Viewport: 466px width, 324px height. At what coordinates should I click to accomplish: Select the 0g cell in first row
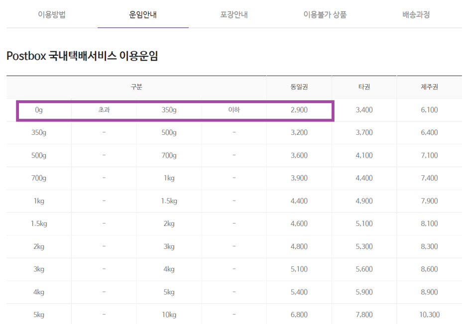(39, 110)
